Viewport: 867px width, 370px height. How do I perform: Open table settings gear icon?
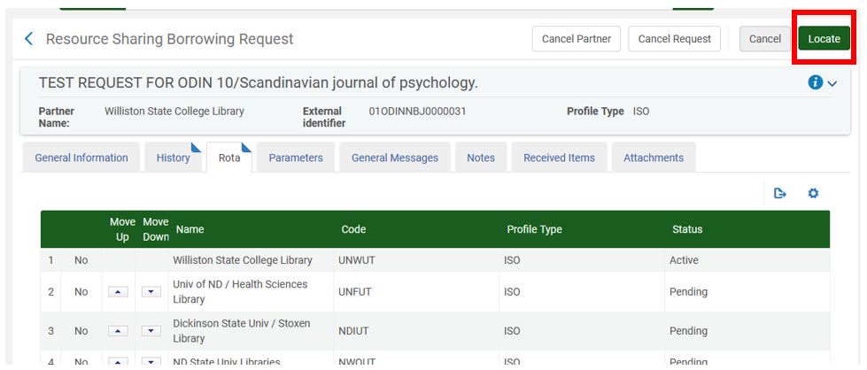pos(813,194)
